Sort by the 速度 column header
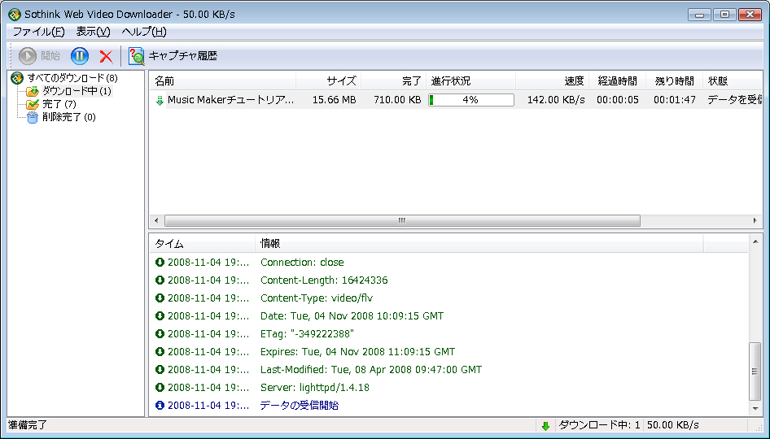 click(552, 81)
